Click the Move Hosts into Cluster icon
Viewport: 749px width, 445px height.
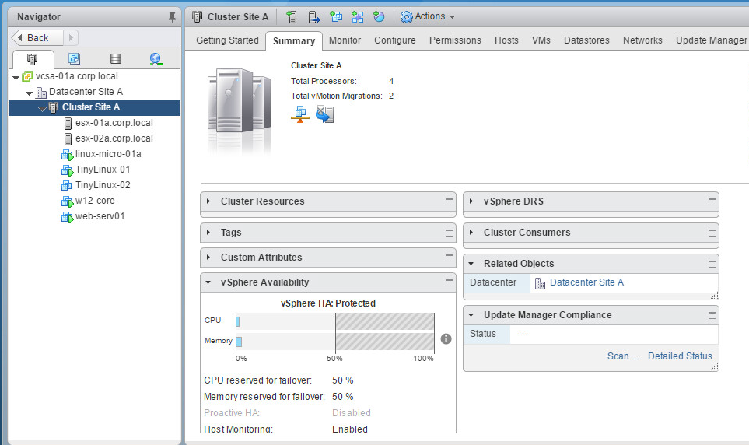[314, 16]
